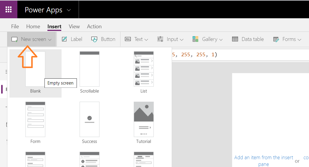Click the Form template label
This screenshot has height=167, width=309.
coord(35,141)
